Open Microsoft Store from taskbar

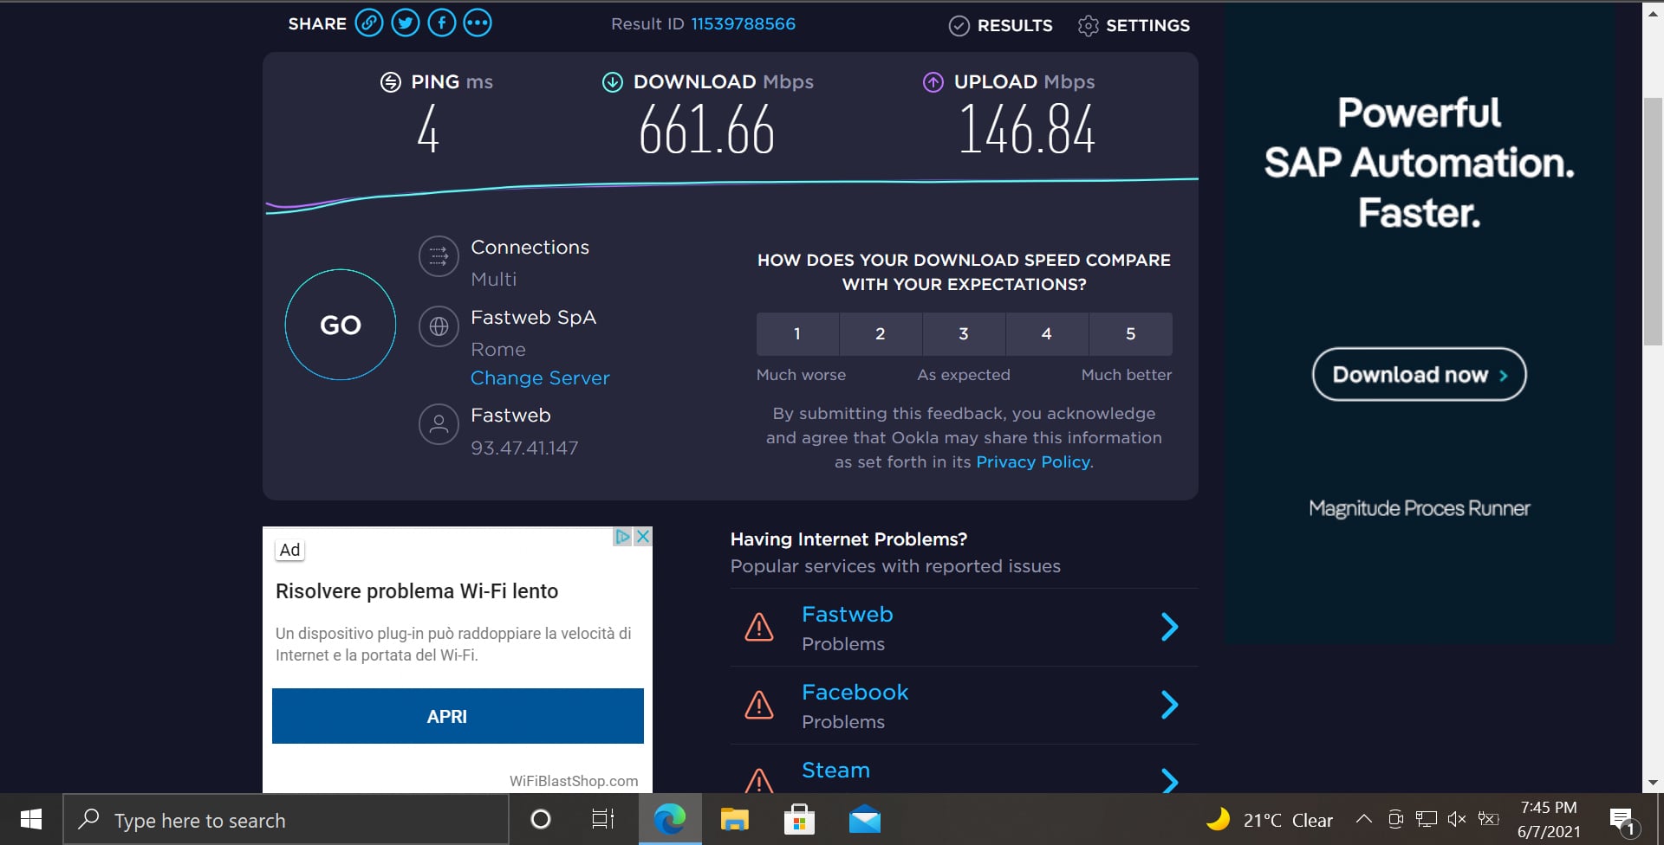(x=799, y=819)
